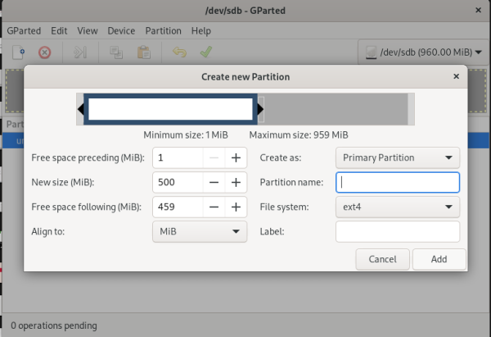The width and height of the screenshot is (491, 337).
Task: Increase Free space following with plus
Action: (x=235, y=207)
